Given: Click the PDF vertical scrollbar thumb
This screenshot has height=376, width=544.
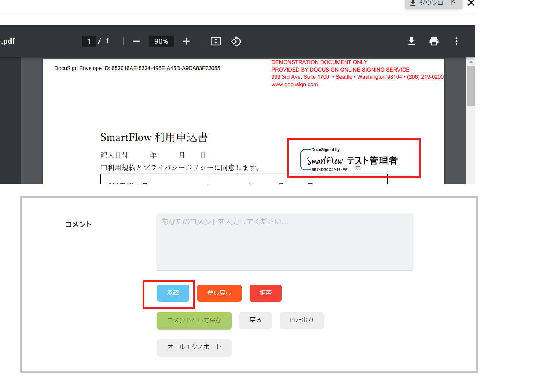Looking at the screenshot, I should click(471, 86).
